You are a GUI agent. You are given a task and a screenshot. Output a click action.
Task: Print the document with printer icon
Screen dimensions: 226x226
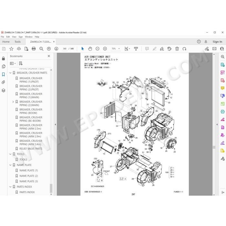click(34, 49)
